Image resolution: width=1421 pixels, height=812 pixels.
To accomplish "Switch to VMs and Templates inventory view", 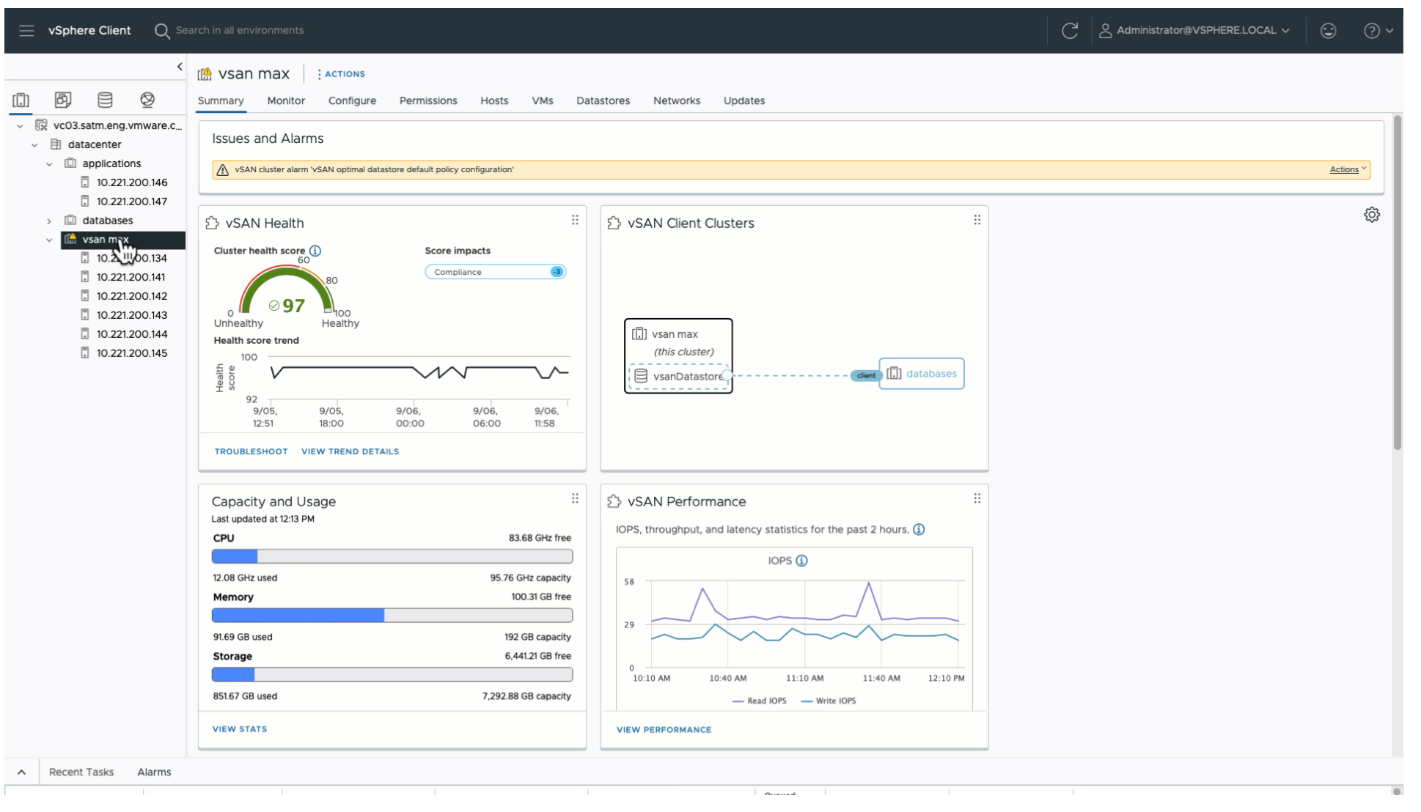I will point(63,100).
